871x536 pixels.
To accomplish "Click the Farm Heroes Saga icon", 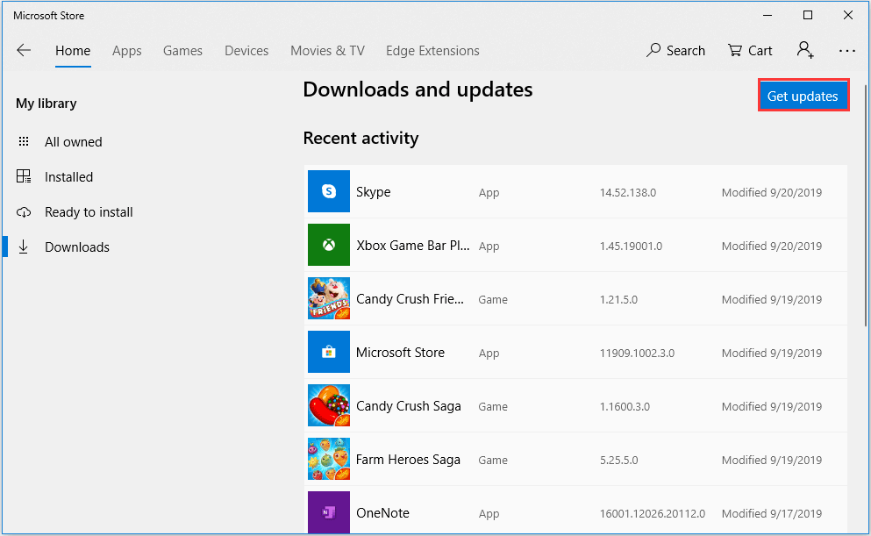I will click(328, 459).
